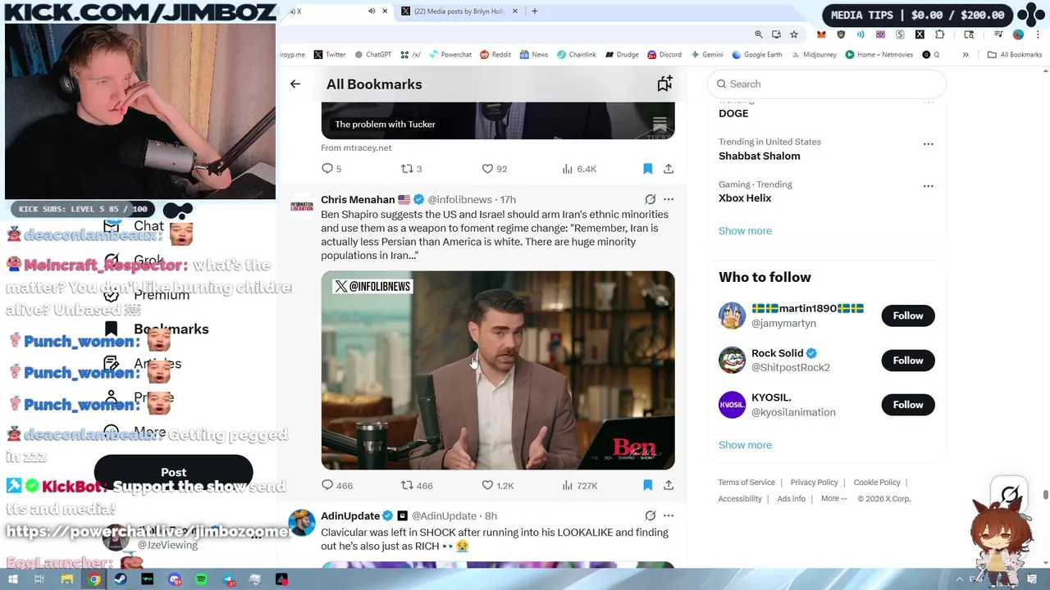Screen dimensions: 1050x590
Task: Open the bookmark folder icon beside All Bookmarks
Action: [x=664, y=84]
